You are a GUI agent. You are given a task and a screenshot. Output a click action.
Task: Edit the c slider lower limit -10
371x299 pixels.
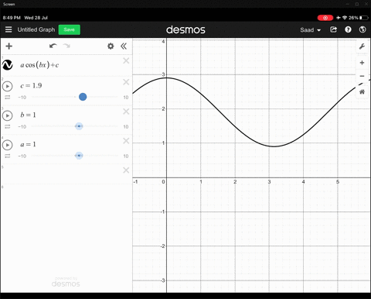[x=22, y=98]
